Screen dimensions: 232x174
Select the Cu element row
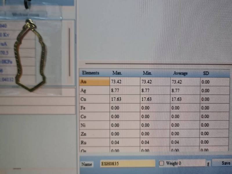[x=94, y=99]
